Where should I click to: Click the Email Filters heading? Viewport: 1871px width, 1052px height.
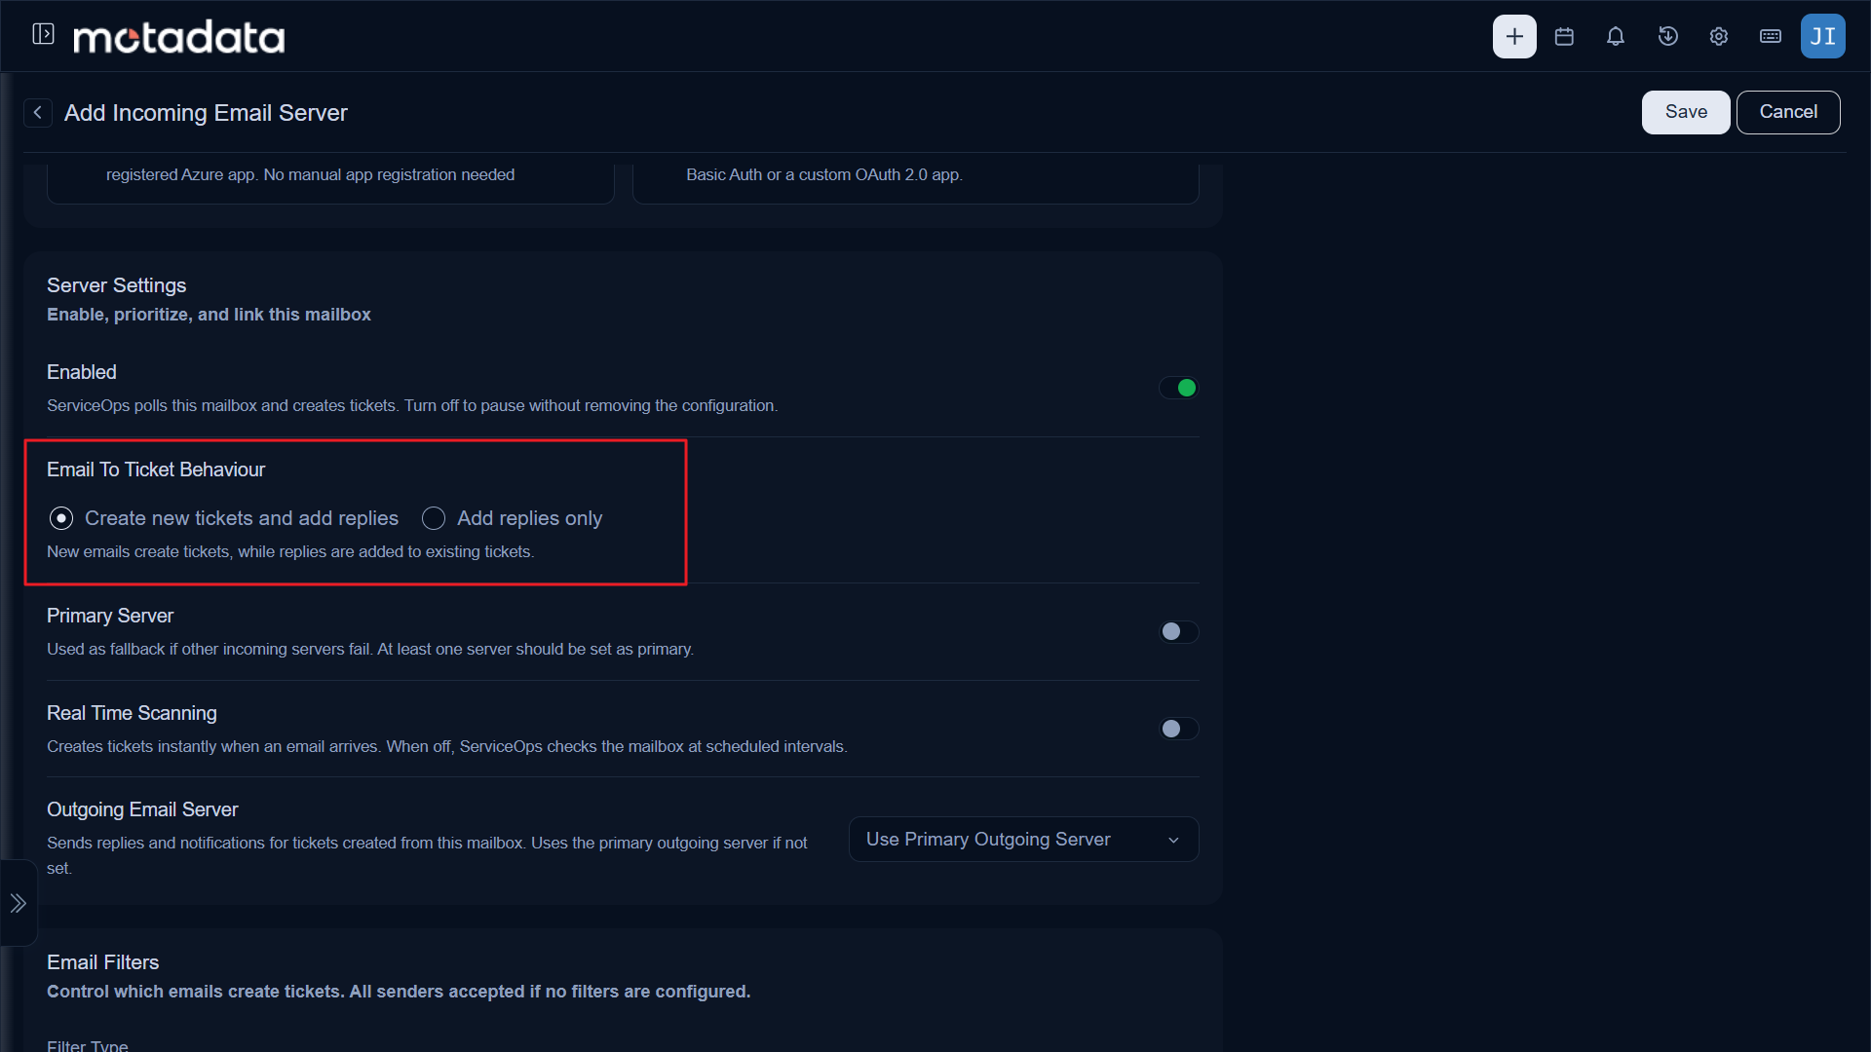[102, 962]
